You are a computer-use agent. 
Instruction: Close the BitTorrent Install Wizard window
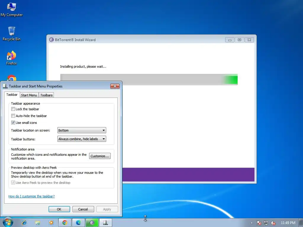(249, 40)
